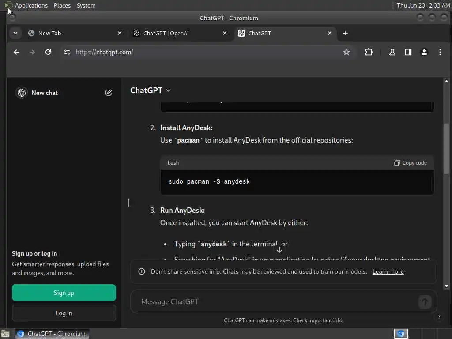Open the Learn more link

click(x=388, y=271)
